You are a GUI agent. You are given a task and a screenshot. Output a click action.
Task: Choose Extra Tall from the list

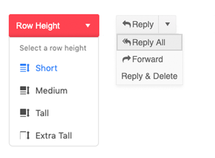coord(54,135)
